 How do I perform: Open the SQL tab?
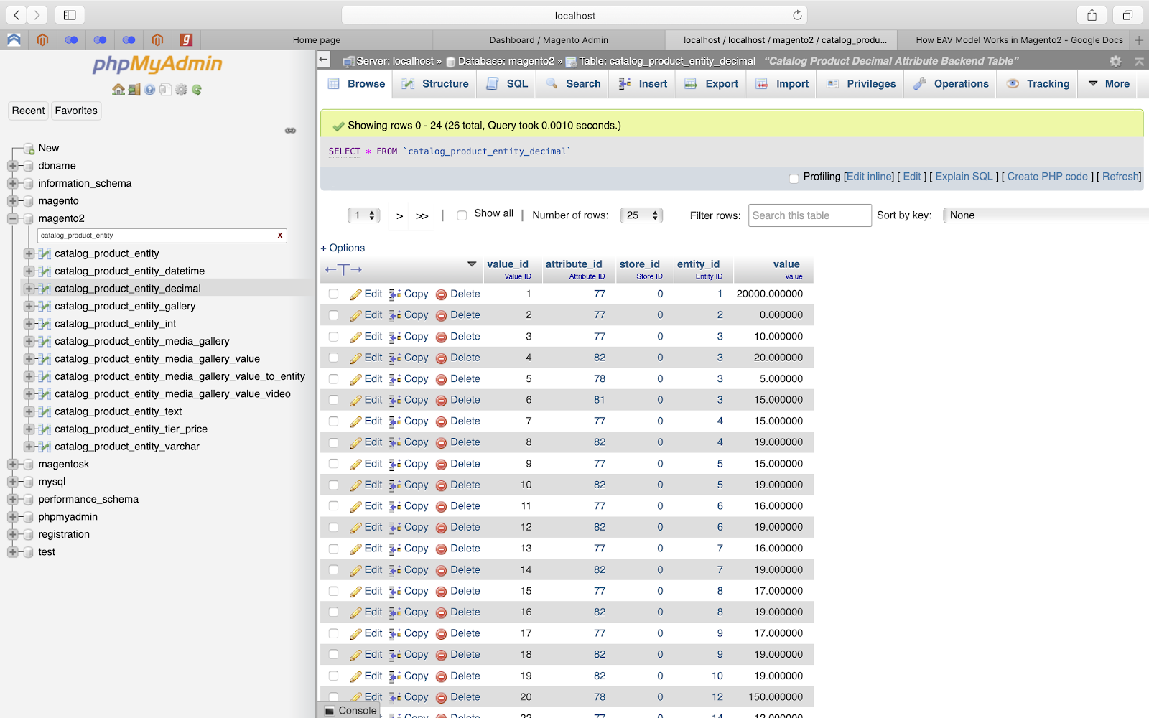click(x=507, y=84)
